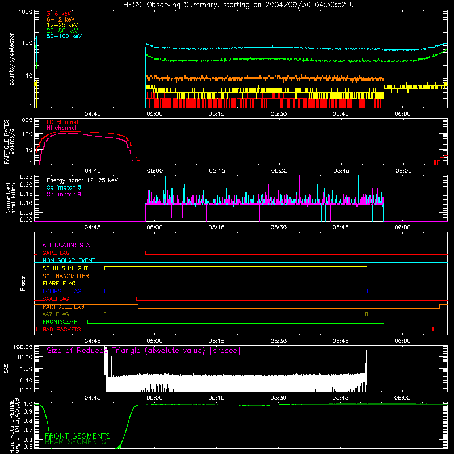Click the SC_TRANSMITTER flag label
The height and width of the screenshot is (454, 454).
pyautogui.click(x=65, y=276)
